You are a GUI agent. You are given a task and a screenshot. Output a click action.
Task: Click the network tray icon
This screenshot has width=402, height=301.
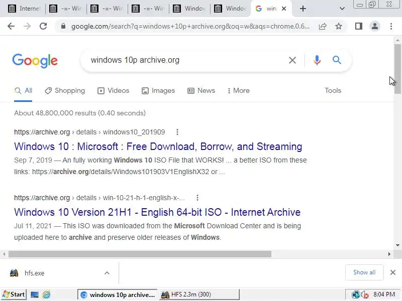(356, 294)
